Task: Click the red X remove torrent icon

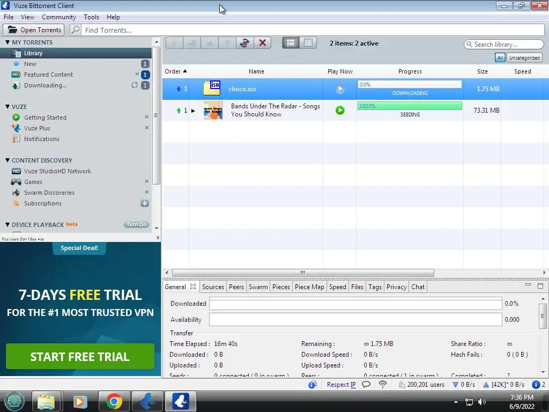Action: (262, 43)
